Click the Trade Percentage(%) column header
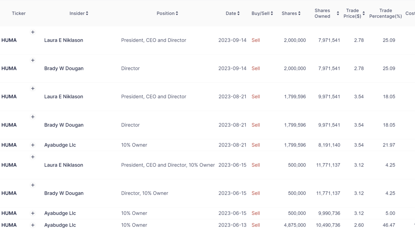415x230 pixels. (385, 13)
